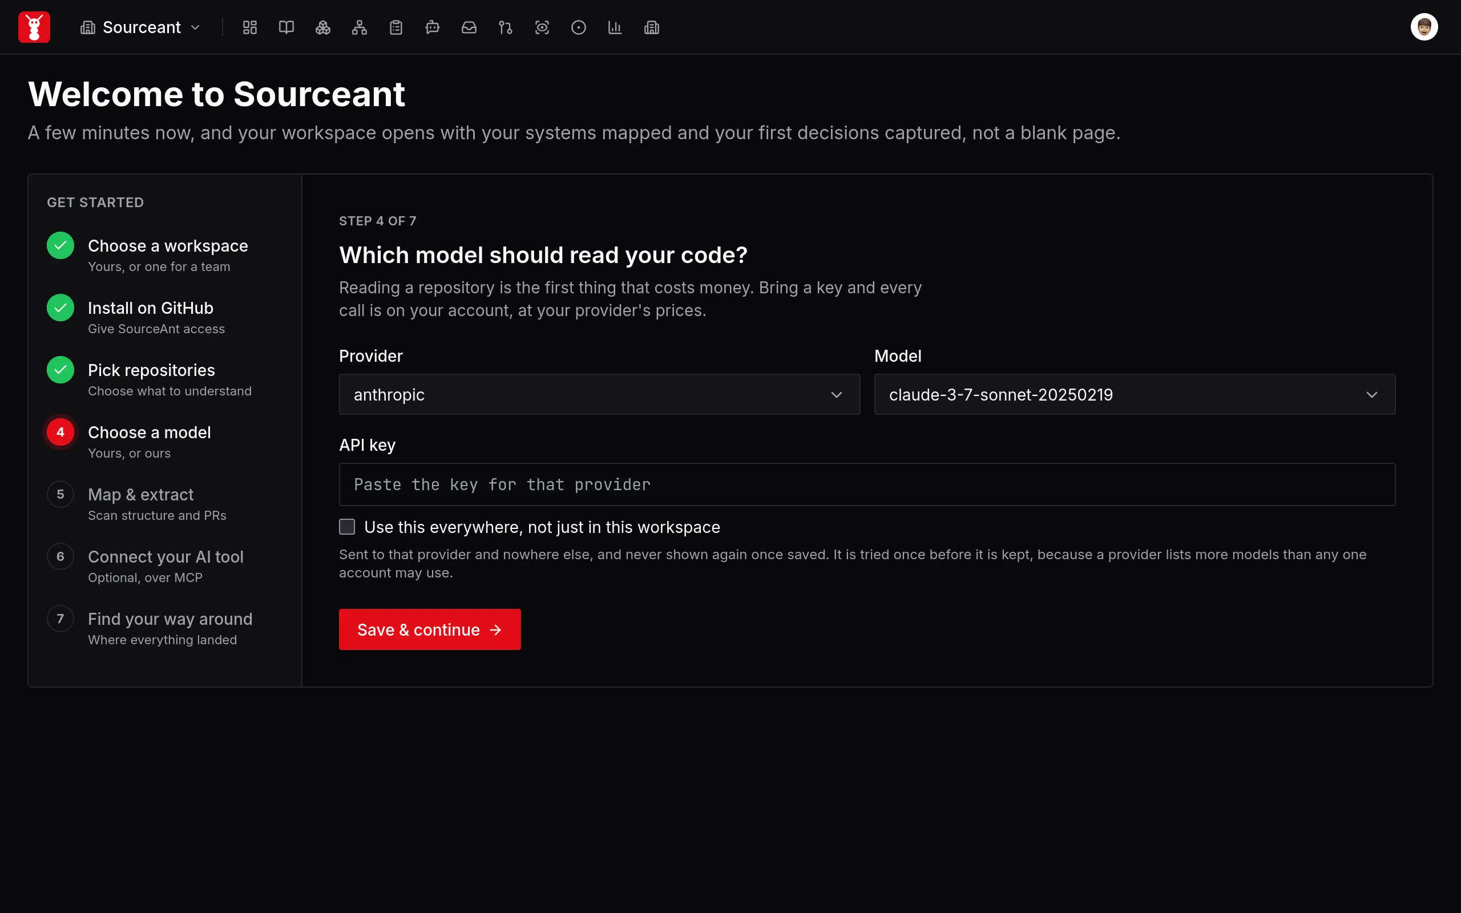Click the red Sourceant ant logo

[x=34, y=27]
